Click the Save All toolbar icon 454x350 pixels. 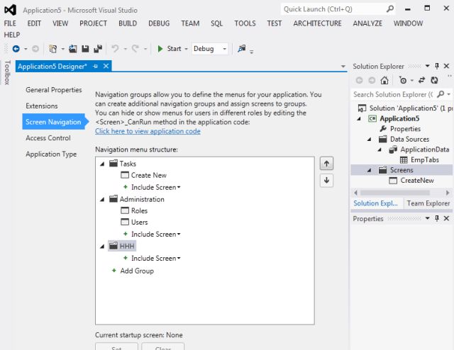click(x=97, y=49)
